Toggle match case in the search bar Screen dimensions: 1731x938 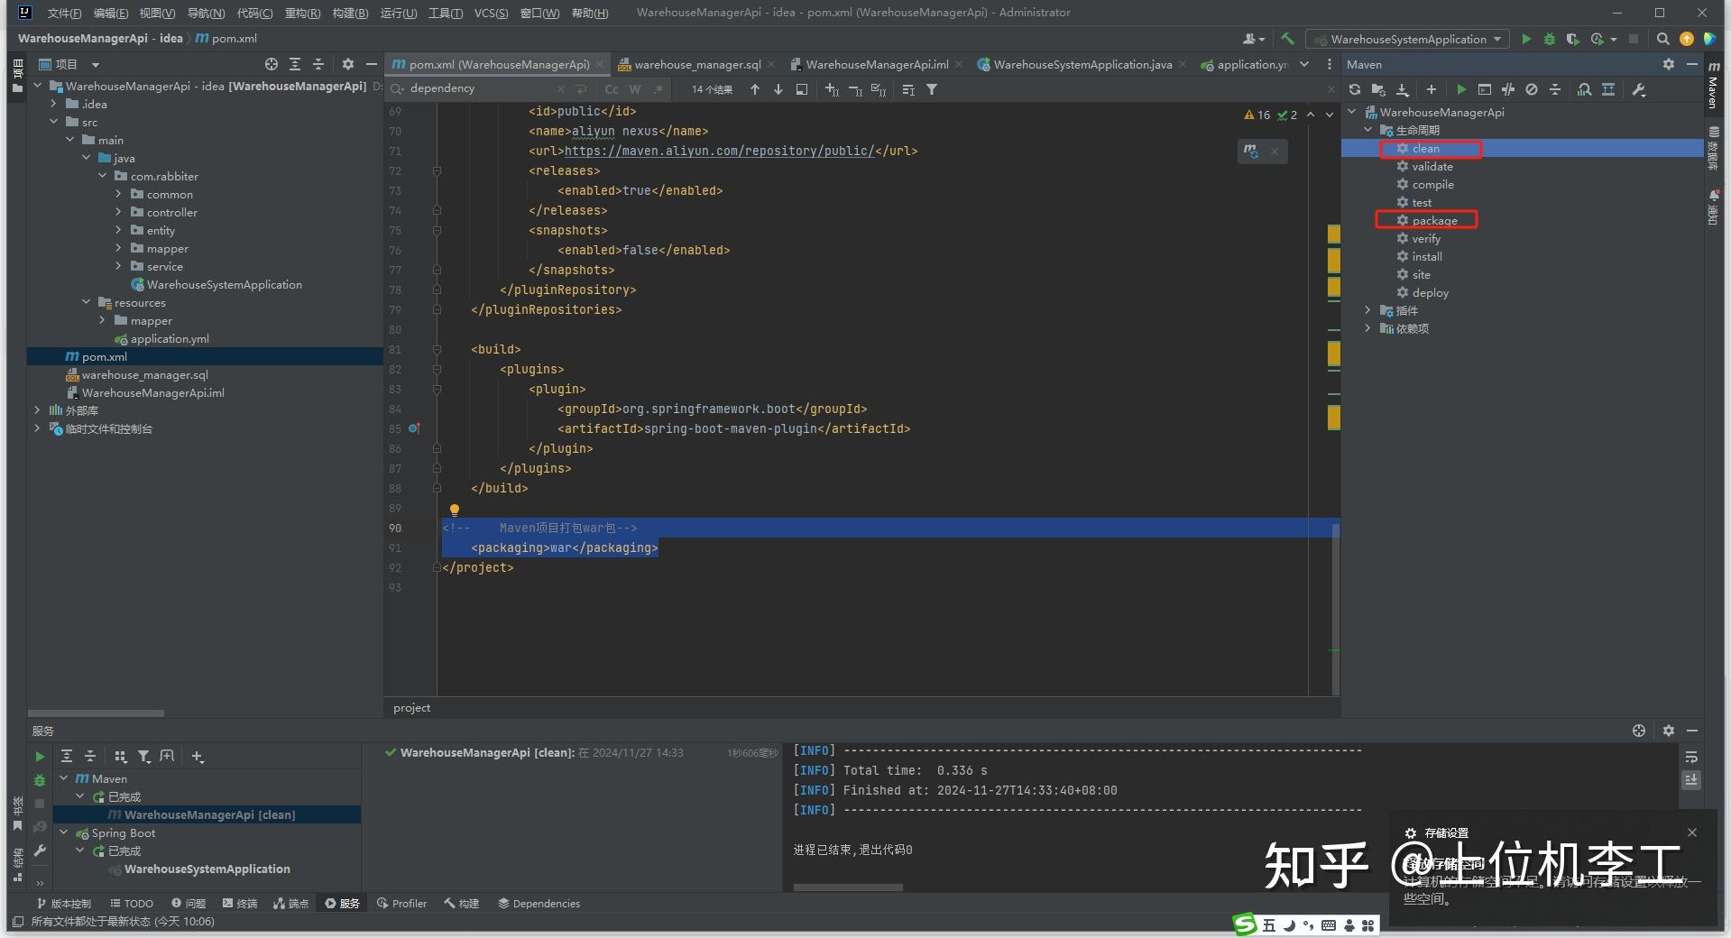[x=612, y=89]
